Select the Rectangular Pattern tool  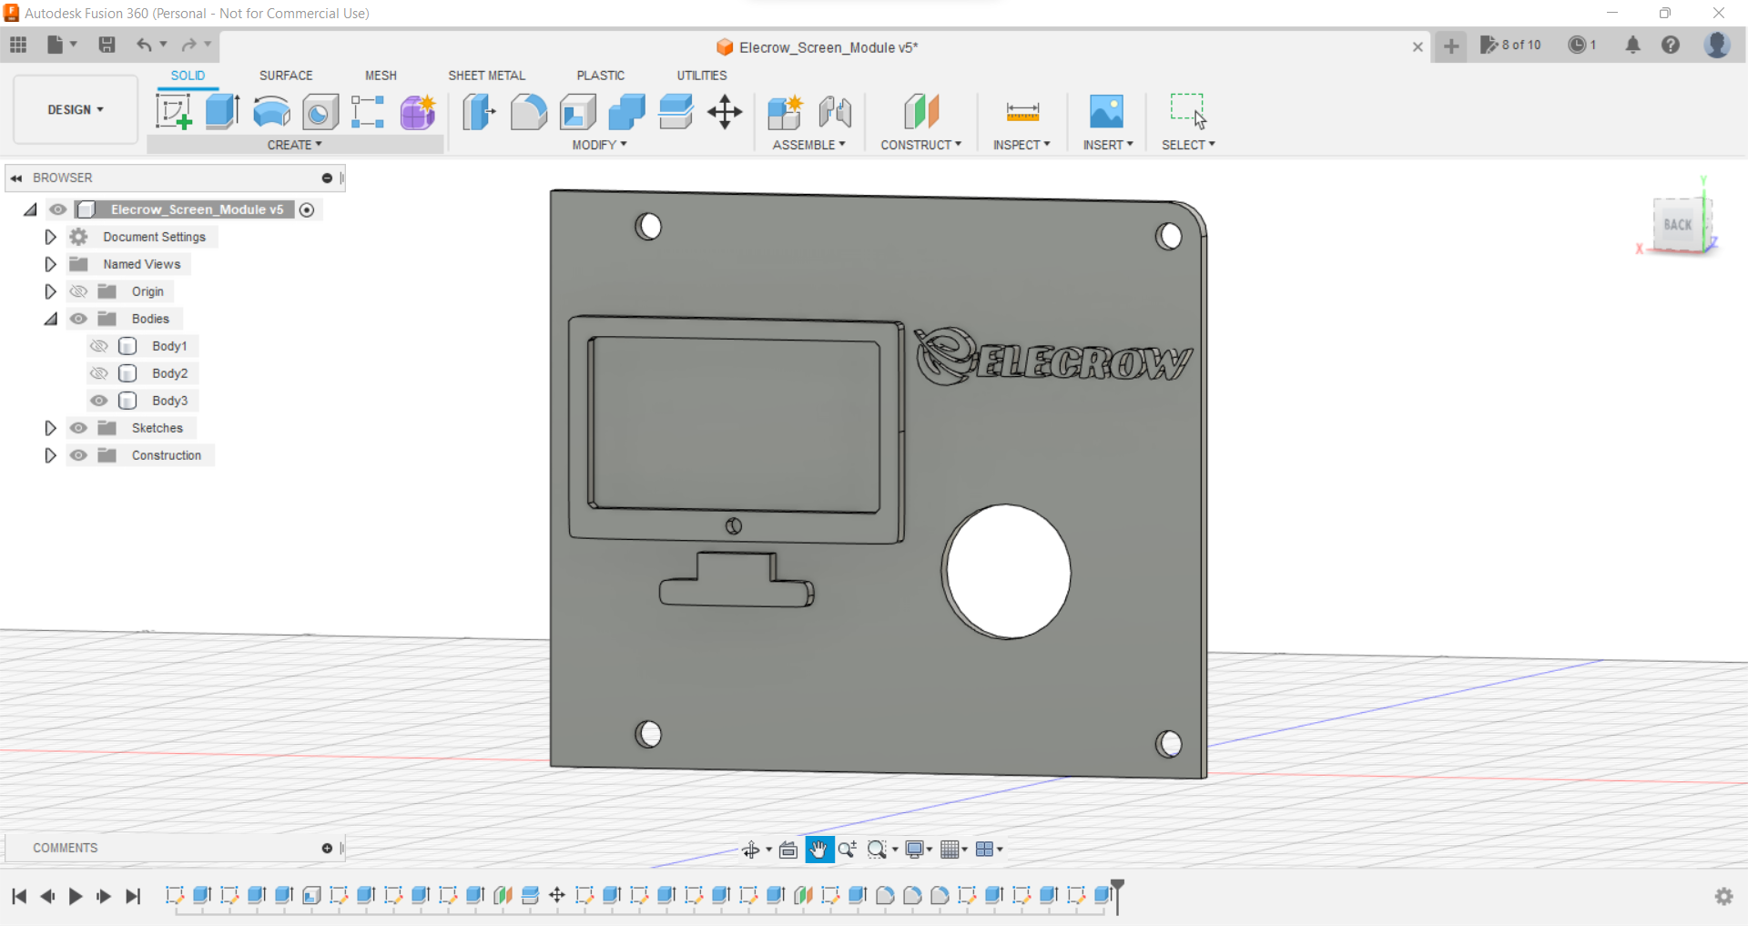coord(368,112)
